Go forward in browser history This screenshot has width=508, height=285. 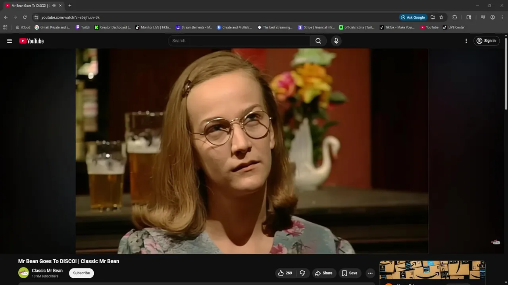click(x=15, y=17)
